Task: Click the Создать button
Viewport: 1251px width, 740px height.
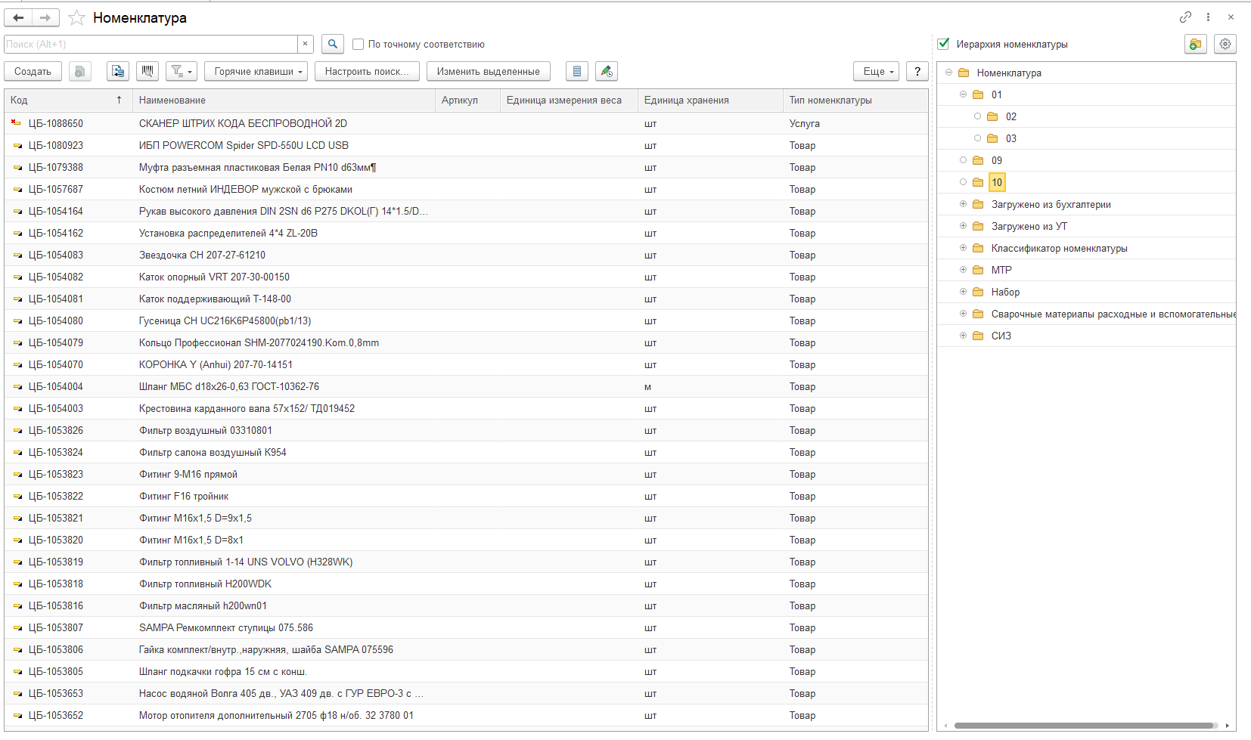Action: pos(33,71)
